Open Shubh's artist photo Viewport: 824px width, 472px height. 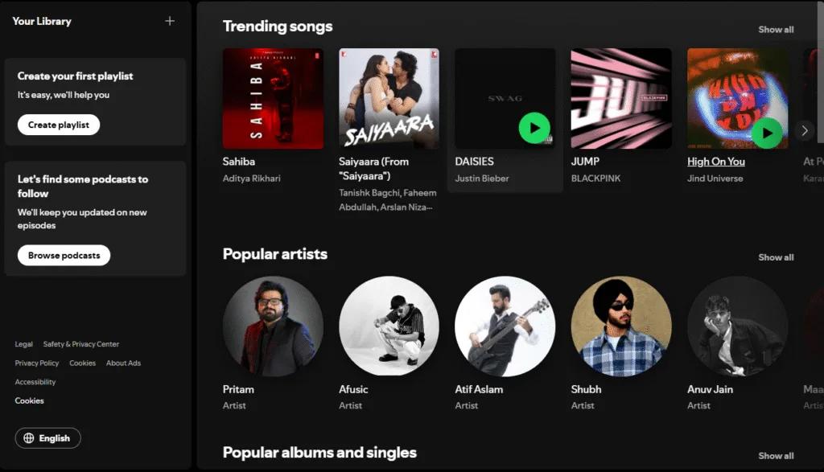coord(621,326)
